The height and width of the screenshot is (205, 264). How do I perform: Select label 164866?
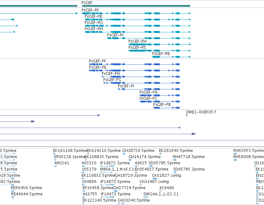(x=89, y=182)
